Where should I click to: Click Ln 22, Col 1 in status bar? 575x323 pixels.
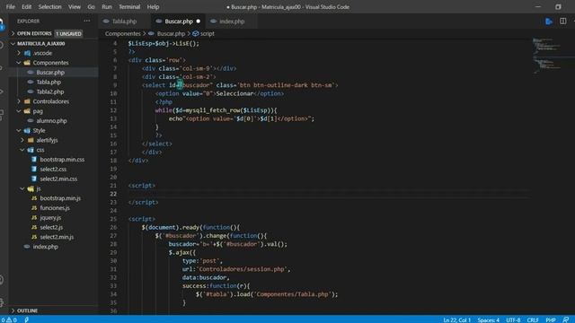pos(456,319)
